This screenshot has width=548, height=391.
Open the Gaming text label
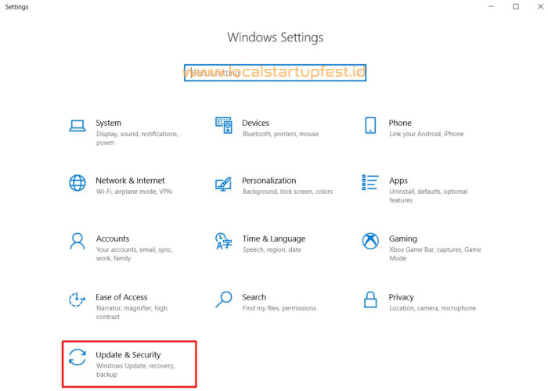click(403, 239)
